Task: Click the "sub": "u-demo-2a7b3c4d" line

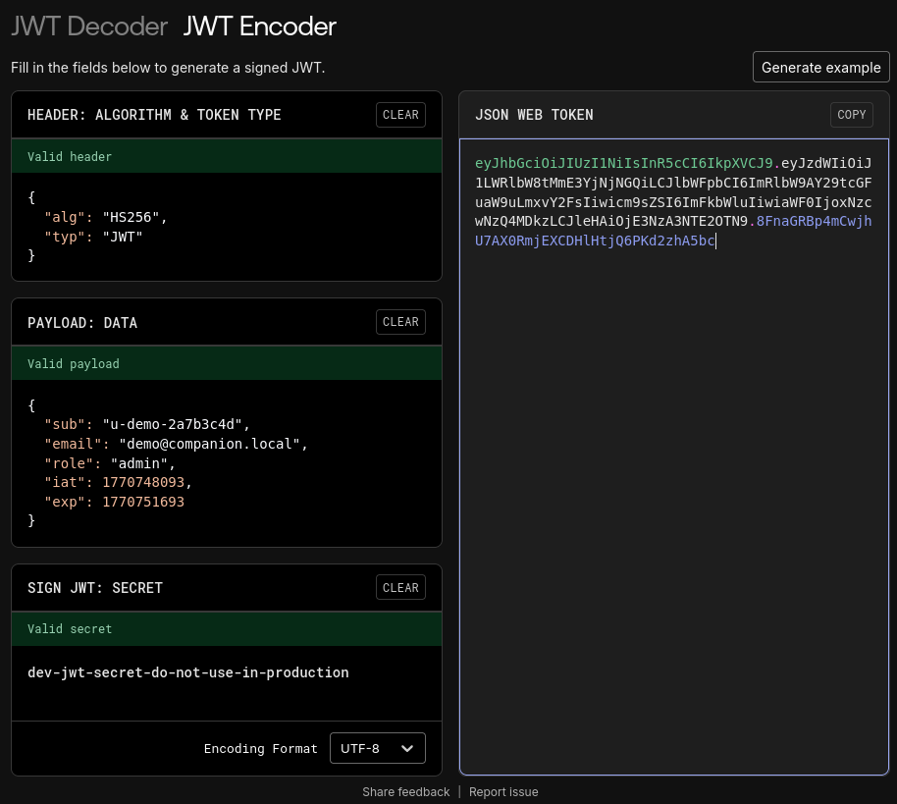Action: tap(147, 425)
